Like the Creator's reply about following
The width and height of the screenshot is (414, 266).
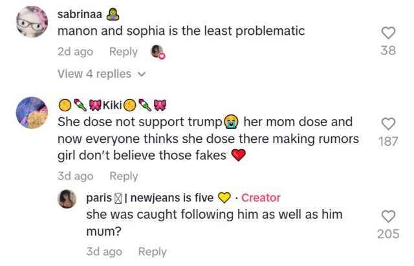pyautogui.click(x=388, y=216)
